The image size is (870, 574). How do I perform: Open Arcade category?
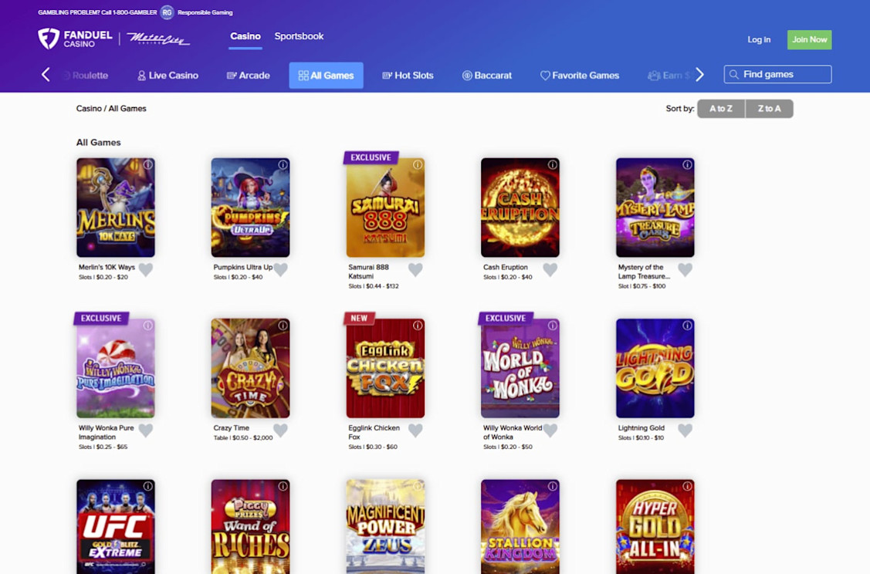point(248,76)
